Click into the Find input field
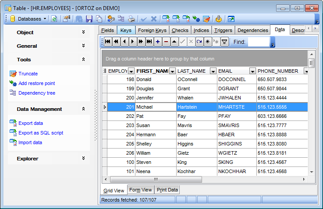 pyautogui.click(x=258, y=42)
